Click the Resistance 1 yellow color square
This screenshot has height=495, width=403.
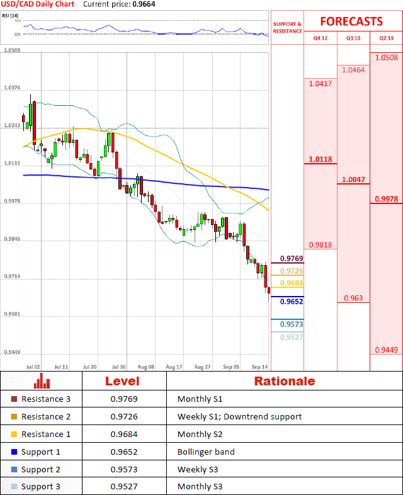coord(14,434)
